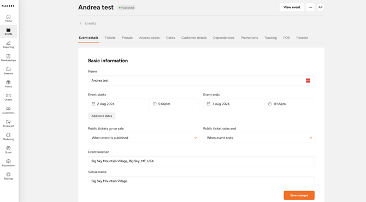The width and height of the screenshot is (366, 202).
Task: Switch to the POS tab
Action: (286, 38)
